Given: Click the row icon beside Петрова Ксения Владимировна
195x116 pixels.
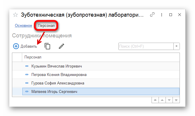Looking at the screenshot, I should (27, 75).
